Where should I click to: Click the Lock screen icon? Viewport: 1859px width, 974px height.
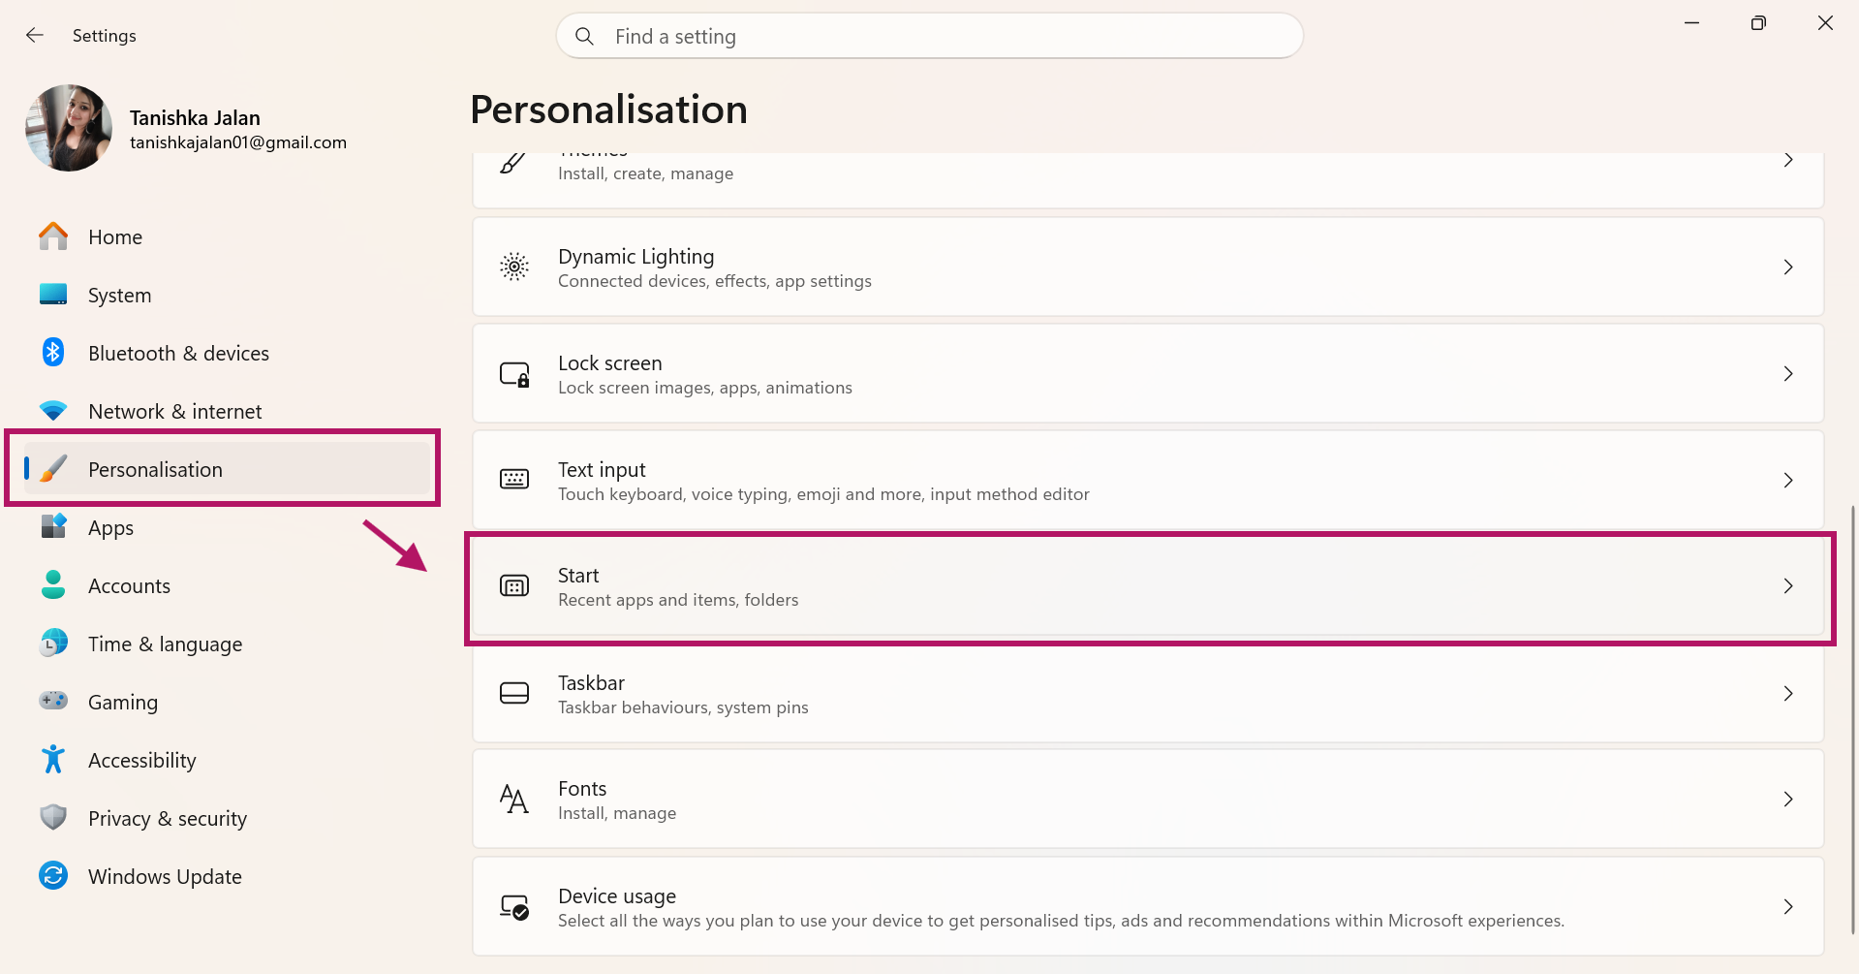514,374
